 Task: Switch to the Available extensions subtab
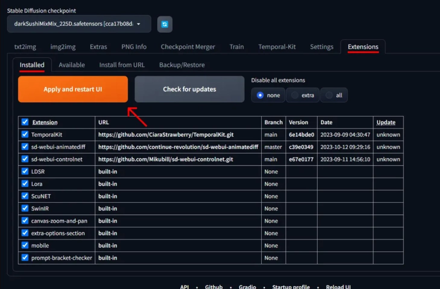(x=72, y=65)
